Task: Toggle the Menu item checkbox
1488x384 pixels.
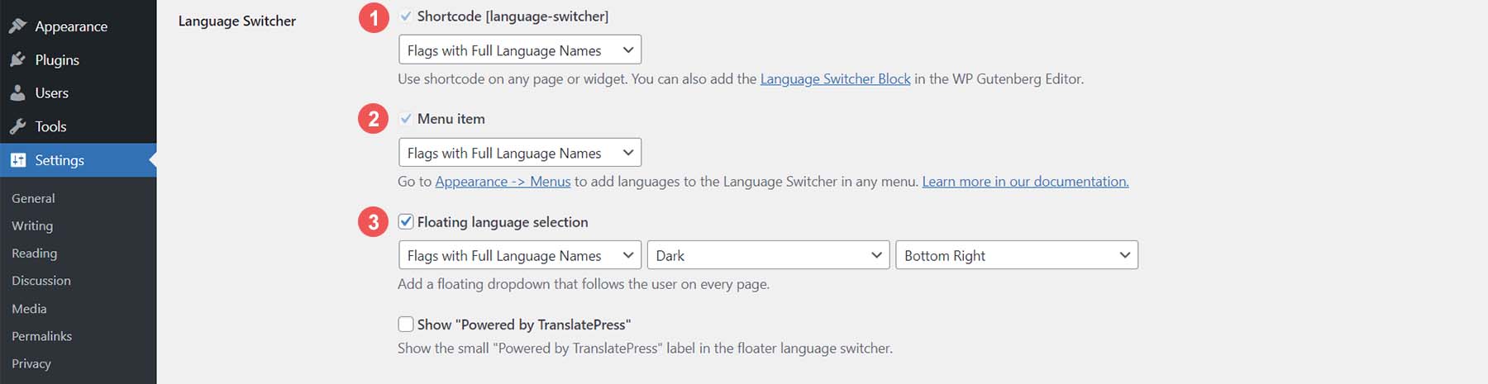Action: pos(406,119)
